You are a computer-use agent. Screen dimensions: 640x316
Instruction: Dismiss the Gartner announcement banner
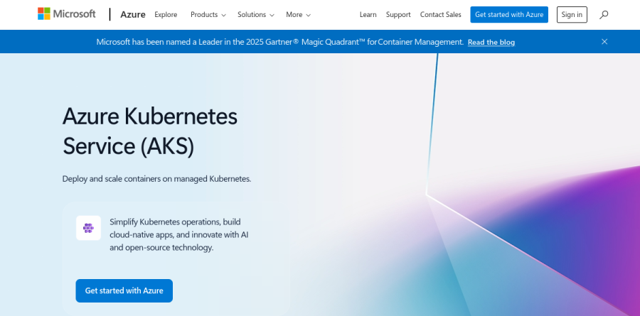[604, 42]
